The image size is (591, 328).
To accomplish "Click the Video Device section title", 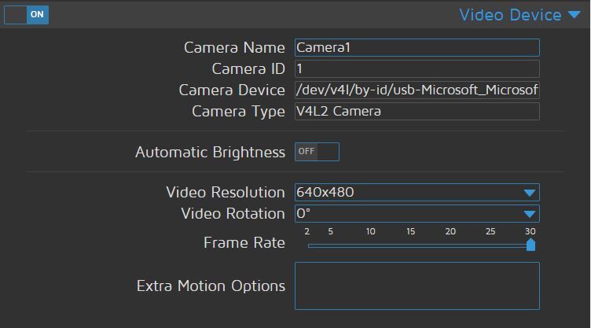I will point(509,15).
